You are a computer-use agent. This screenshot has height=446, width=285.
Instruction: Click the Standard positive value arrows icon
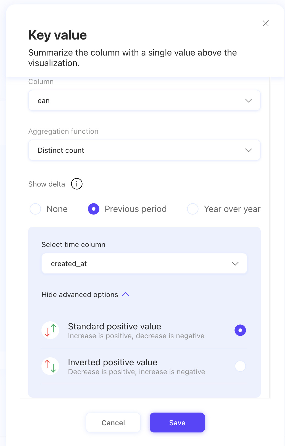pyautogui.click(x=51, y=330)
